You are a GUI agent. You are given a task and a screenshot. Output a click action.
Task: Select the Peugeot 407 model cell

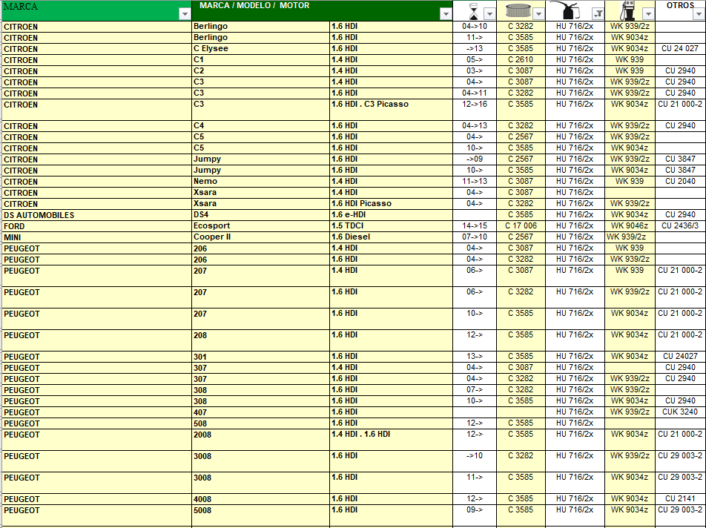(x=260, y=412)
